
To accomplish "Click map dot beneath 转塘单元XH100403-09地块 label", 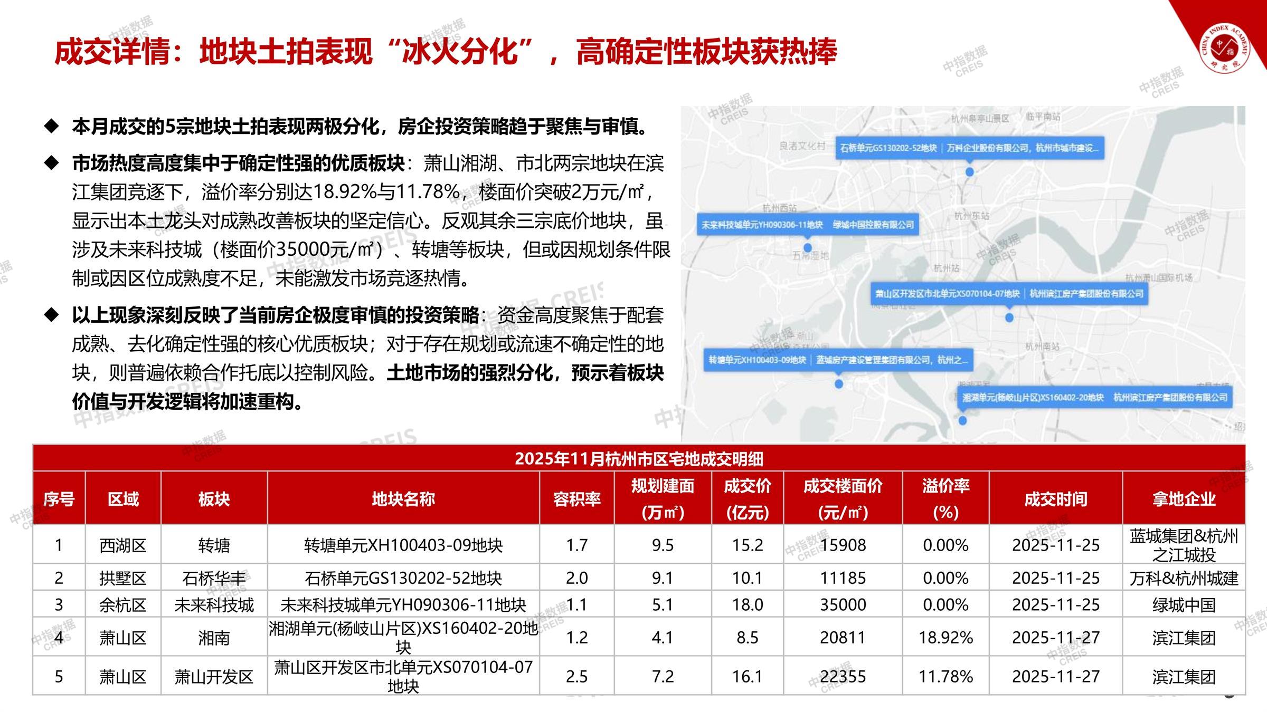I will 838,384.
